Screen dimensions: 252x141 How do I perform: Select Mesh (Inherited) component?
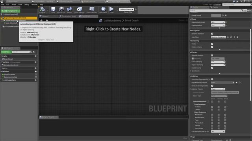point(11,23)
